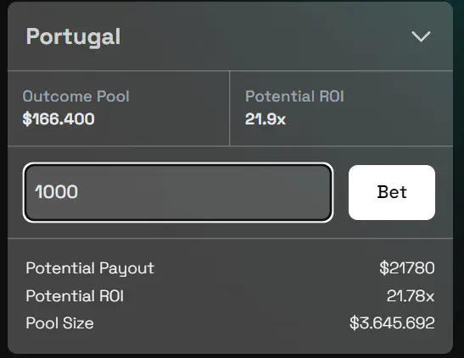This screenshot has width=464, height=358.
Task: Place the wager with the Bet button
Action: pyautogui.click(x=392, y=192)
